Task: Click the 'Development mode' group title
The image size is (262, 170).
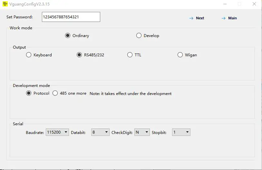Action: point(31,86)
